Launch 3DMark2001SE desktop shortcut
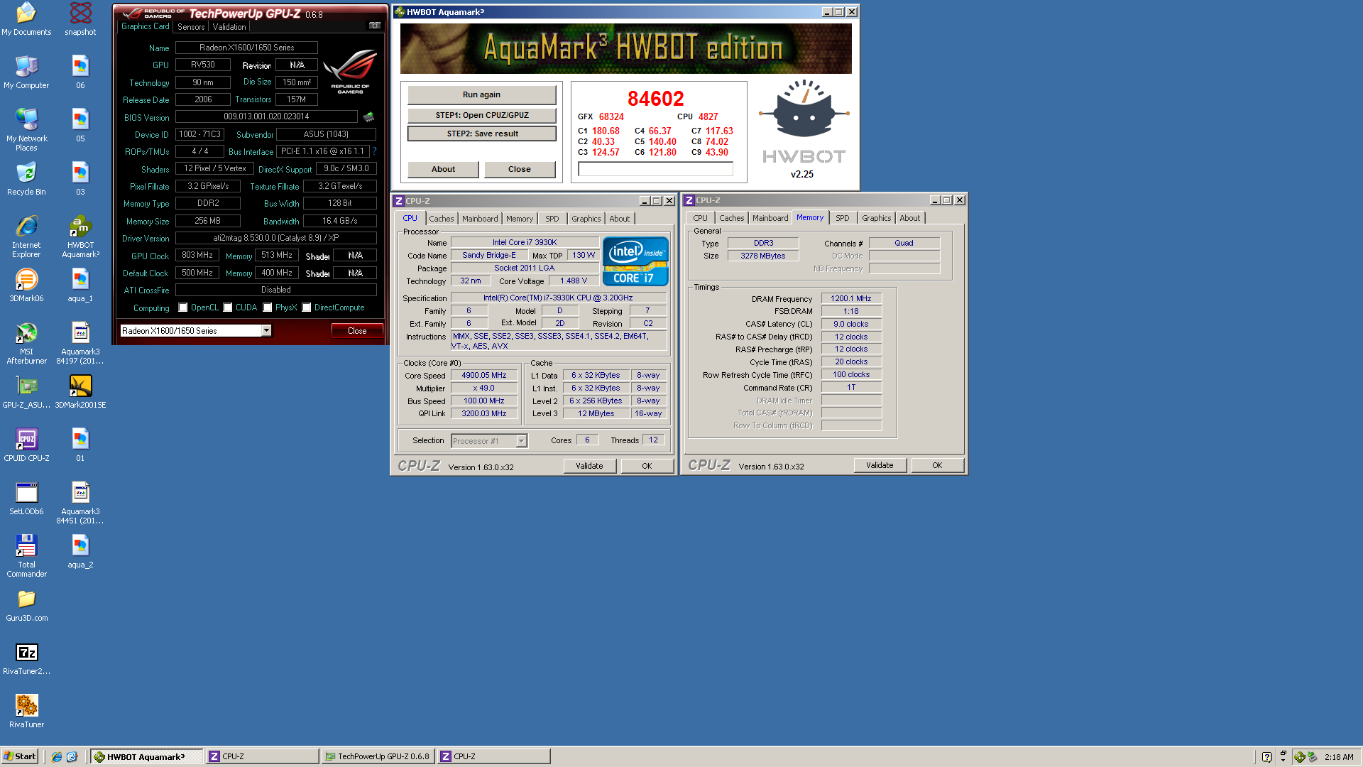1363x767 pixels. pyautogui.click(x=80, y=392)
